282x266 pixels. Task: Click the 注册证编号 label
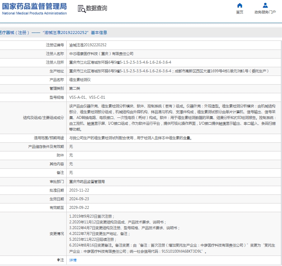point(55,45)
